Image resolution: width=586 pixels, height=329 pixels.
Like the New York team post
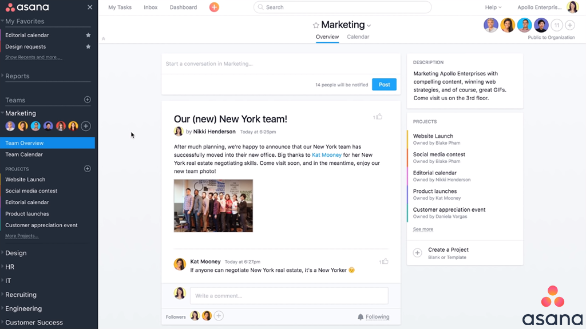pos(378,117)
